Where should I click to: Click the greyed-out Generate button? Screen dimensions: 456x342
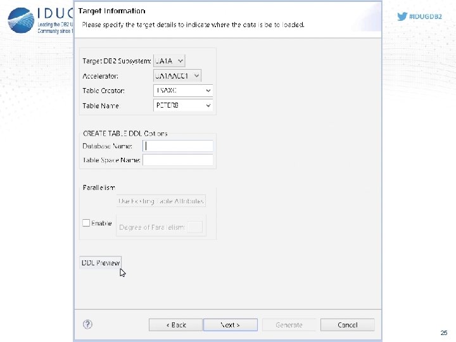(289, 325)
